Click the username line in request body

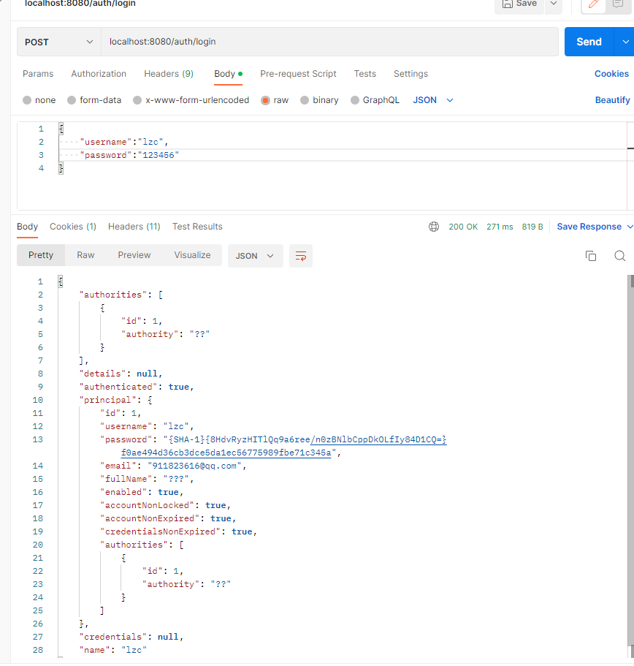point(124,142)
